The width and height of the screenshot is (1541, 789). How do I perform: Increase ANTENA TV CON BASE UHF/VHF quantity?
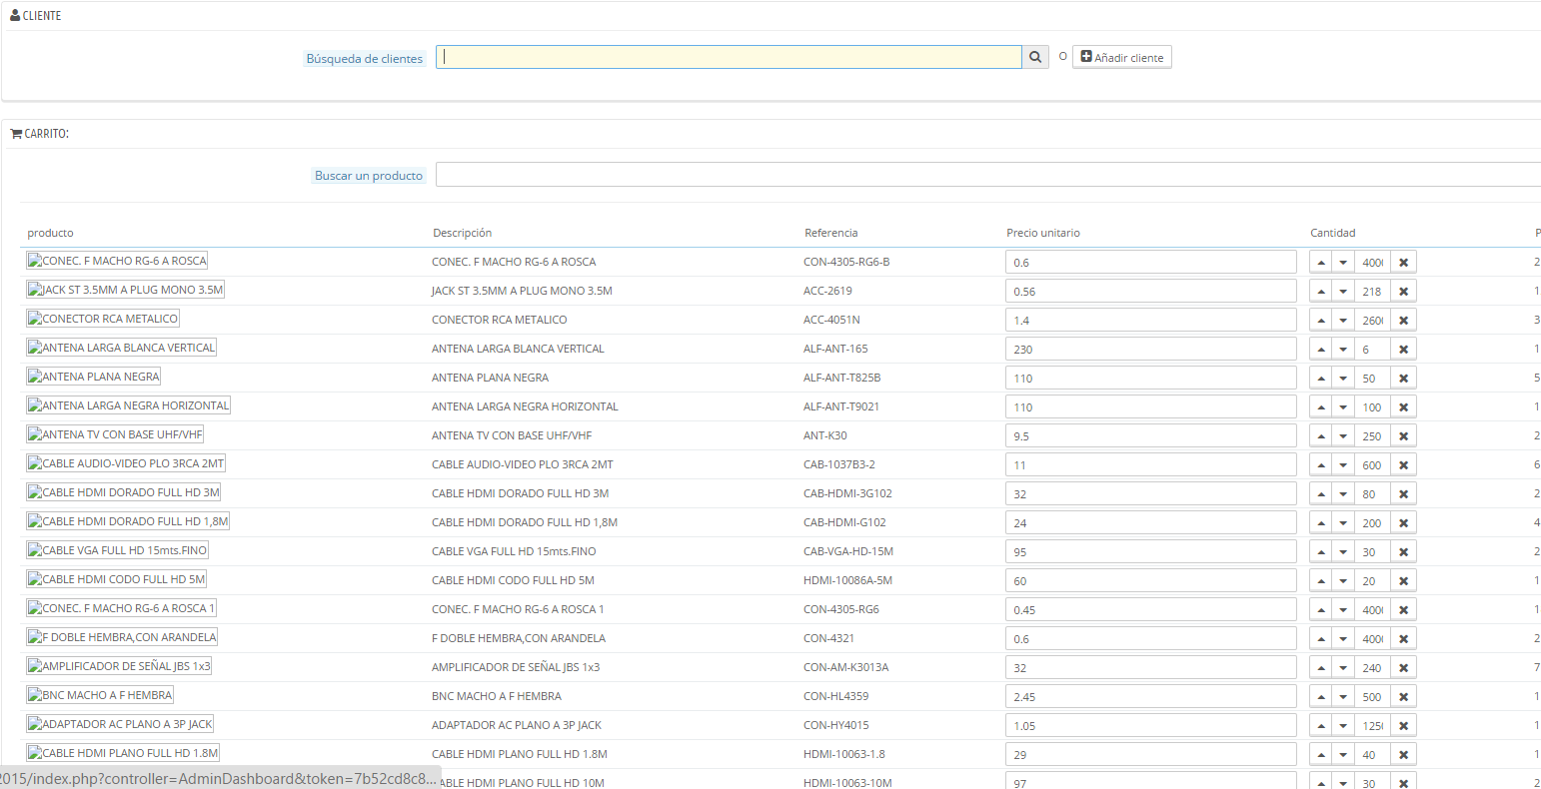pos(1321,436)
